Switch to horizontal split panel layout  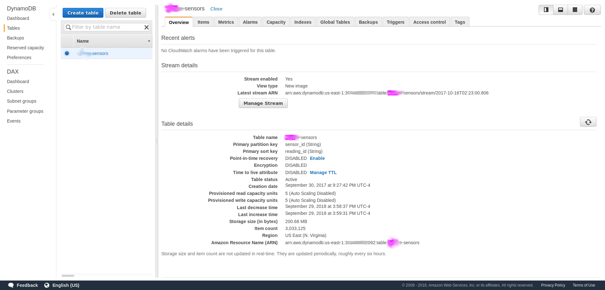click(560, 10)
